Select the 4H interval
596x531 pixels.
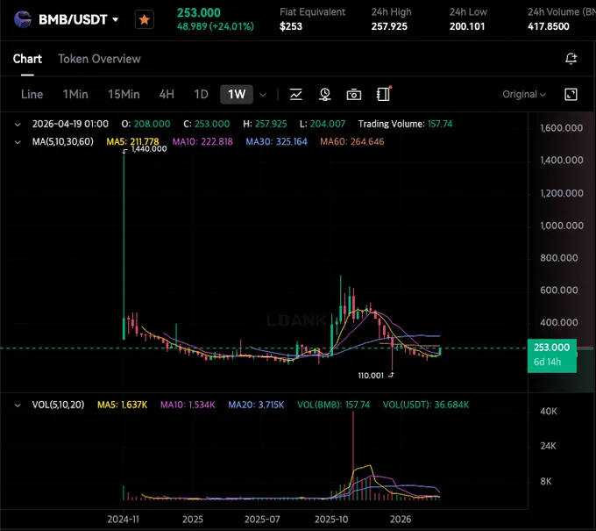click(x=167, y=95)
